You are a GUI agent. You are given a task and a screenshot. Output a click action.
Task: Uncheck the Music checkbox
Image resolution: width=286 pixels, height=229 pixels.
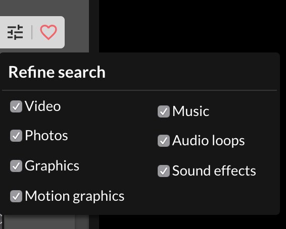pyautogui.click(x=164, y=111)
